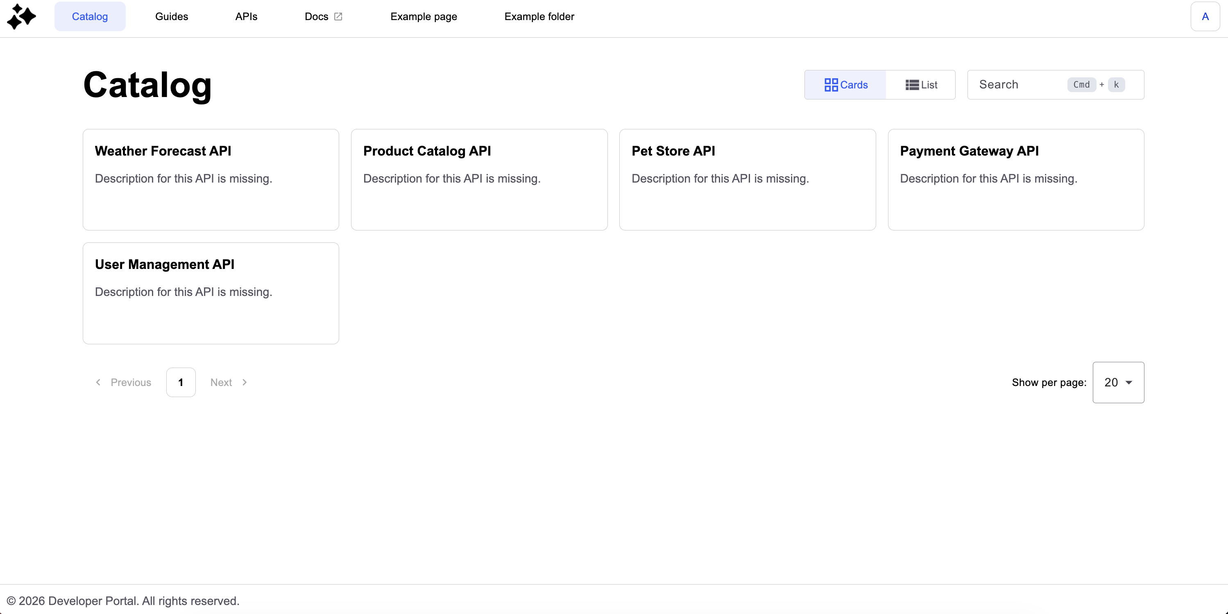Go to Example folder menu item

click(539, 17)
